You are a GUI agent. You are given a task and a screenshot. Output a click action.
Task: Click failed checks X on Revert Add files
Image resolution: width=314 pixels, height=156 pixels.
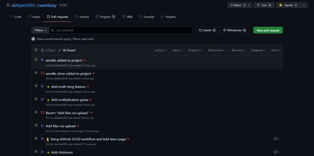coord(91,113)
